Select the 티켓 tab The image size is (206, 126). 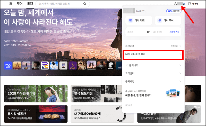[30, 4]
